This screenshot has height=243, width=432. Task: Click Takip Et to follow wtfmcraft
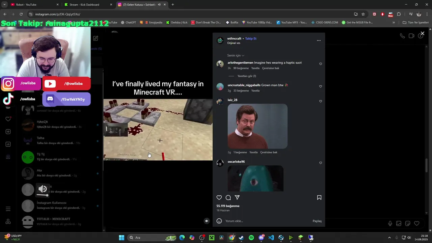[251, 38]
